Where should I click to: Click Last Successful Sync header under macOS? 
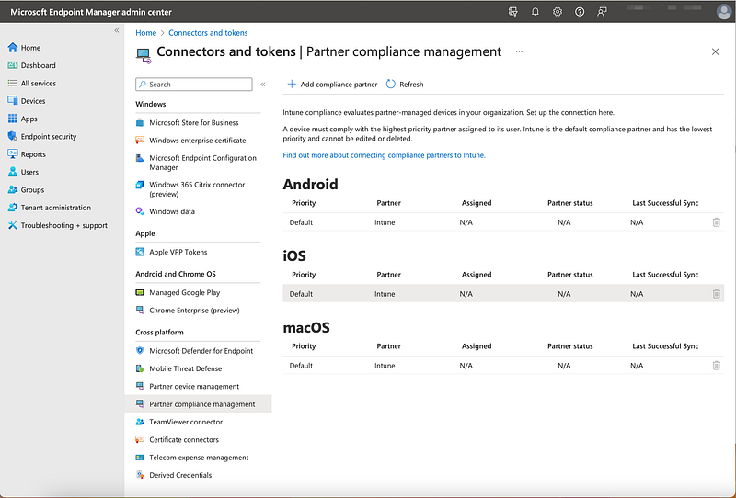(665, 346)
